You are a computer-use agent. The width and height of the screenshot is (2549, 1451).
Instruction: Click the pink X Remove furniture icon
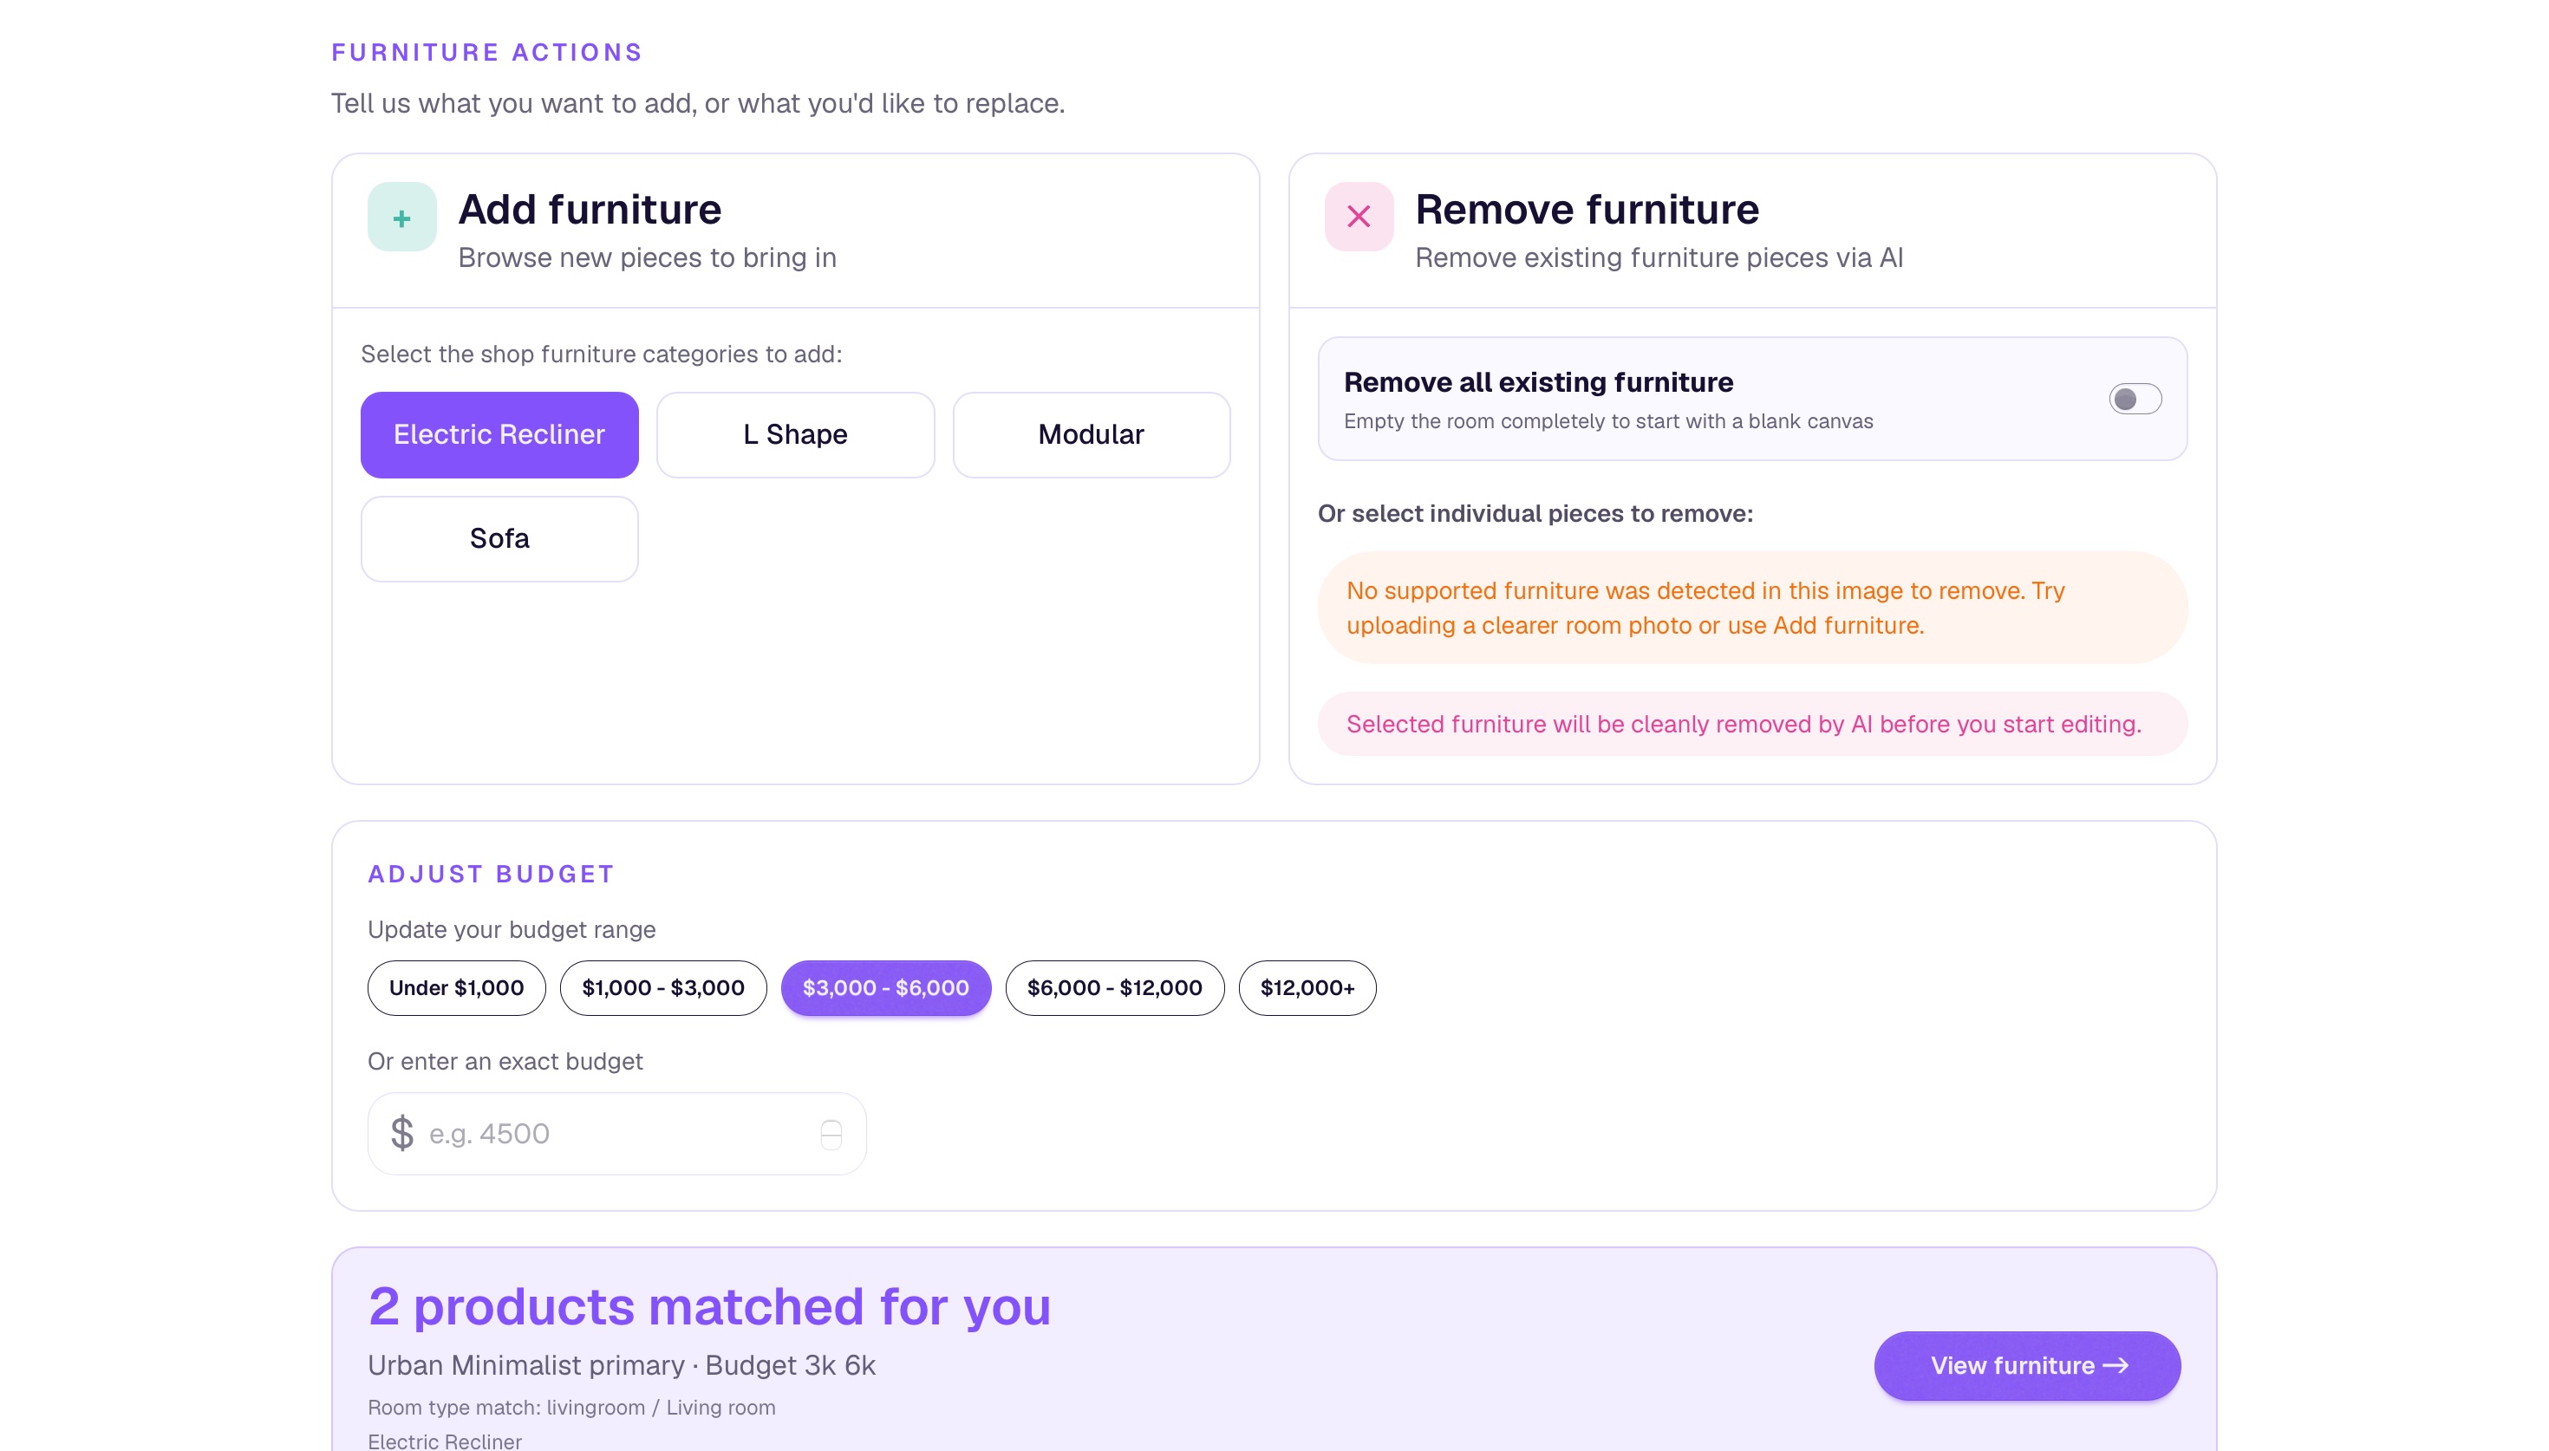1359,218
